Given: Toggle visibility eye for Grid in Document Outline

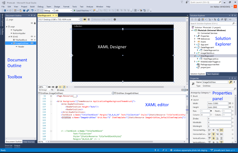Looking at the screenshot, I should [32, 36].
